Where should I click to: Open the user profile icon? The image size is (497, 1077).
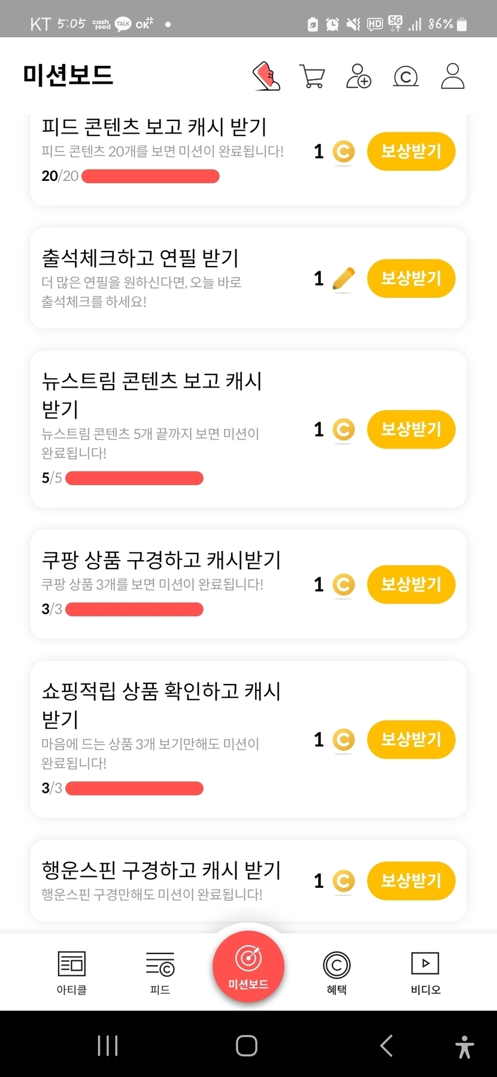(x=453, y=77)
